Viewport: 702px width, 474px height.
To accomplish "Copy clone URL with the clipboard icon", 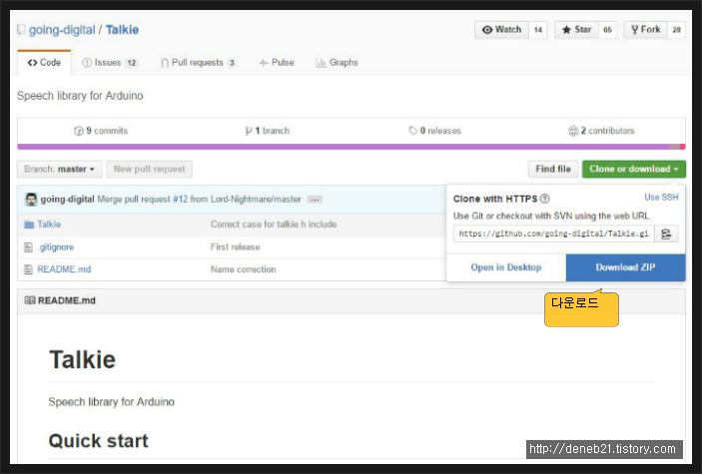I will tap(666, 234).
